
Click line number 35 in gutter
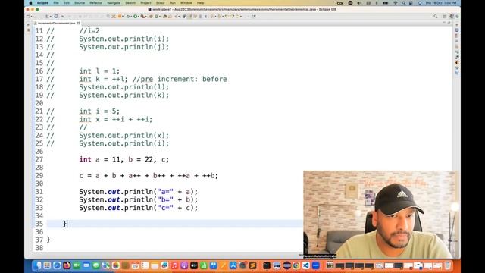39,224
